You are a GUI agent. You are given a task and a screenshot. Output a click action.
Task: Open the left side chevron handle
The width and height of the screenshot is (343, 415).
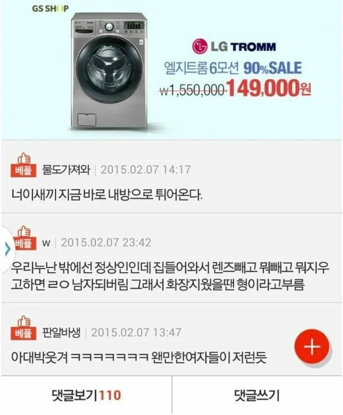(x=8, y=249)
